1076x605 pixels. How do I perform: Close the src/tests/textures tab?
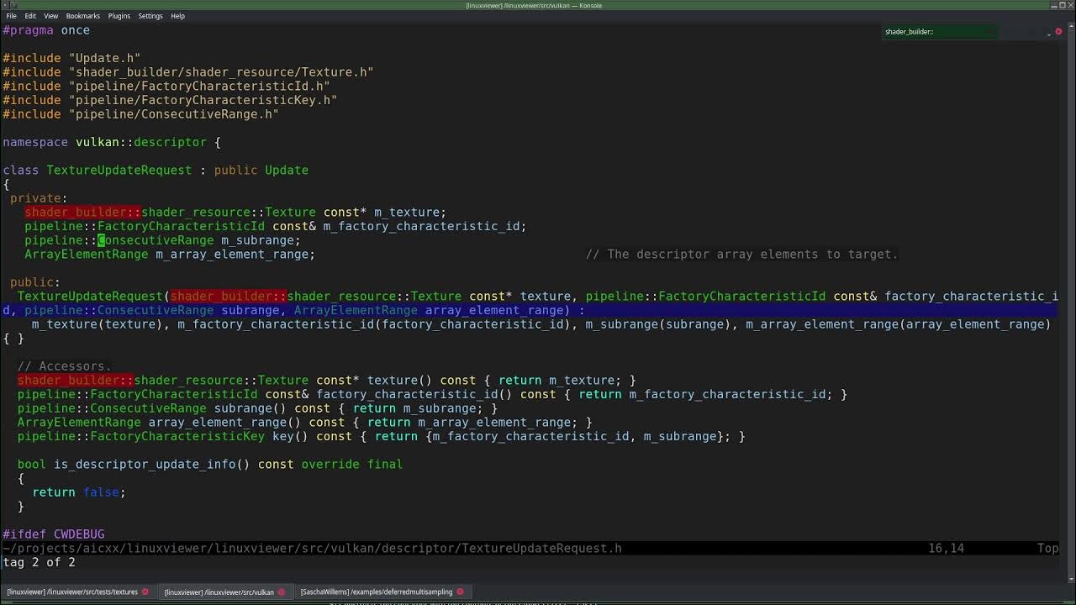coord(145,592)
